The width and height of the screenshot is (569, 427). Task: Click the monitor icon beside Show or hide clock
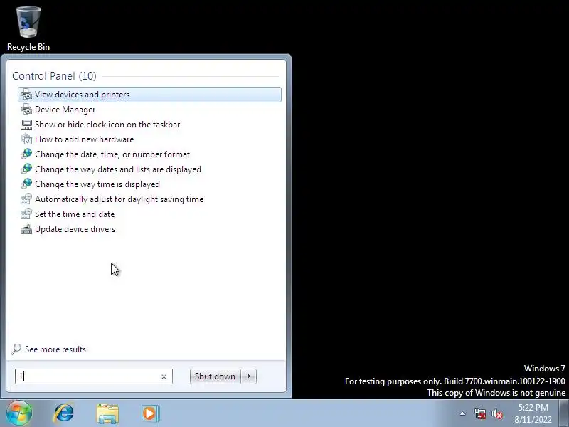coord(26,125)
